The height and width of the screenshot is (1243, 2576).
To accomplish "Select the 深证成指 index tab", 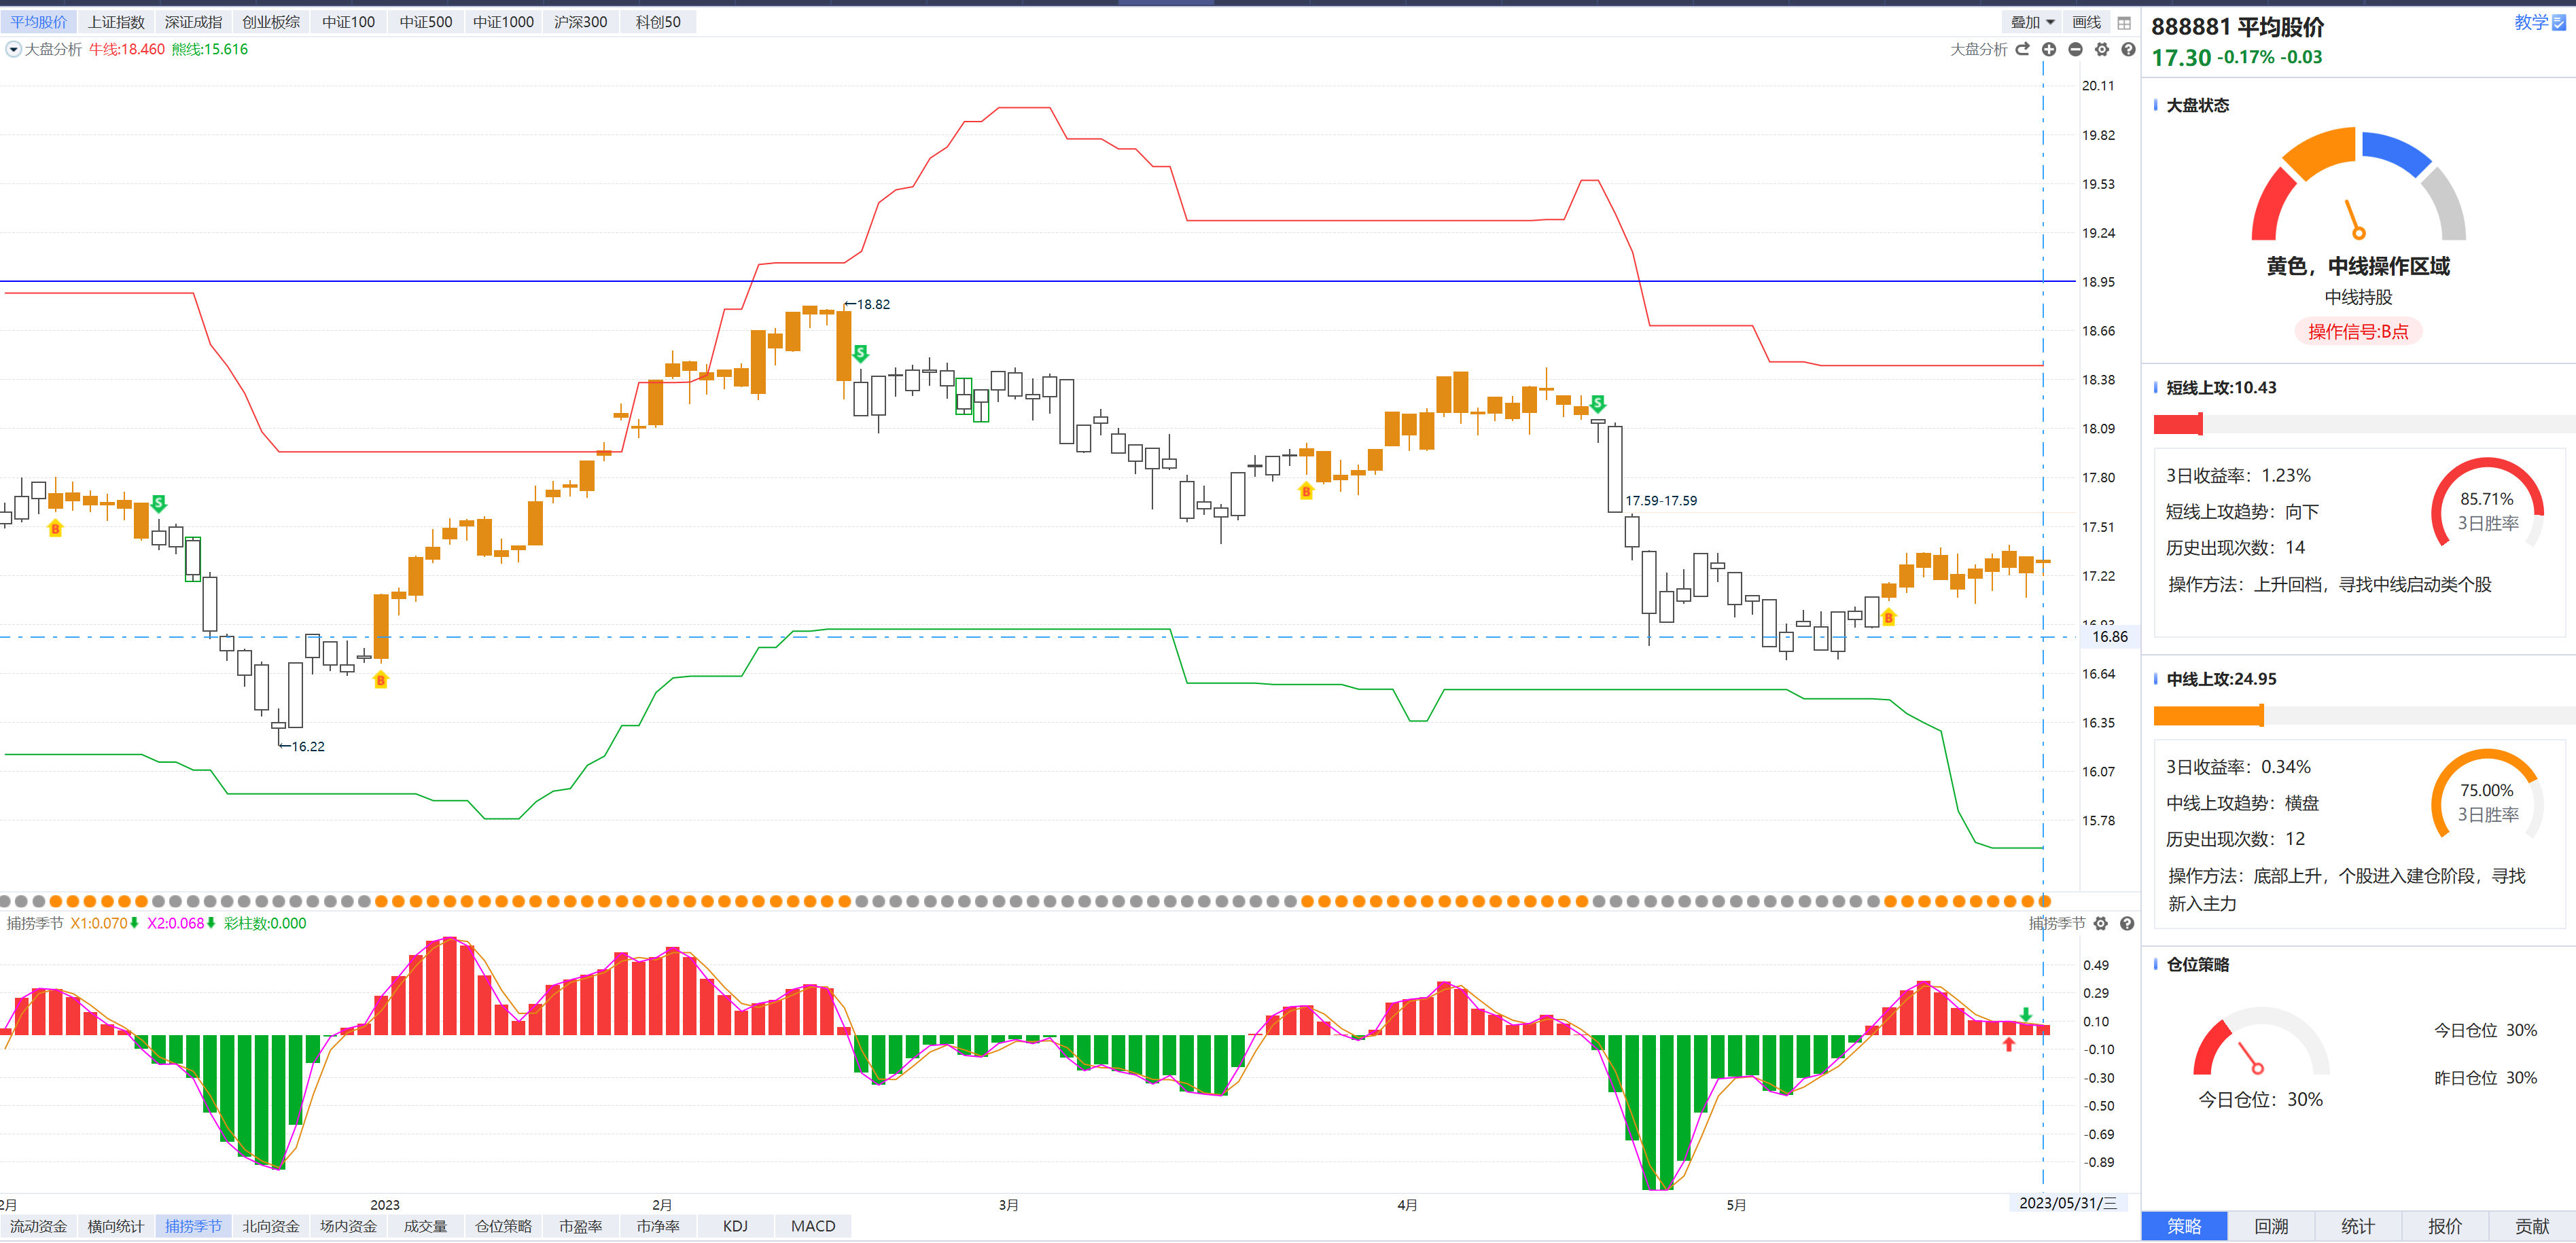I will (x=193, y=22).
